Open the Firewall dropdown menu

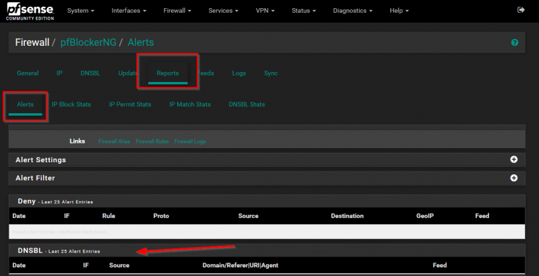click(177, 11)
